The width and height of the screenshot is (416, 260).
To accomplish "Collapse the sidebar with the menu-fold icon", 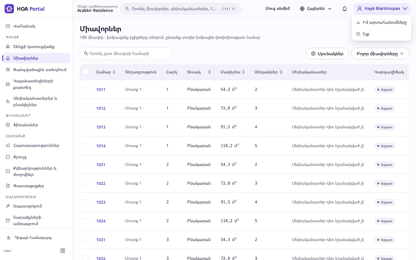I will [63, 251].
